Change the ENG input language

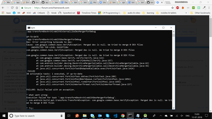[187, 116]
